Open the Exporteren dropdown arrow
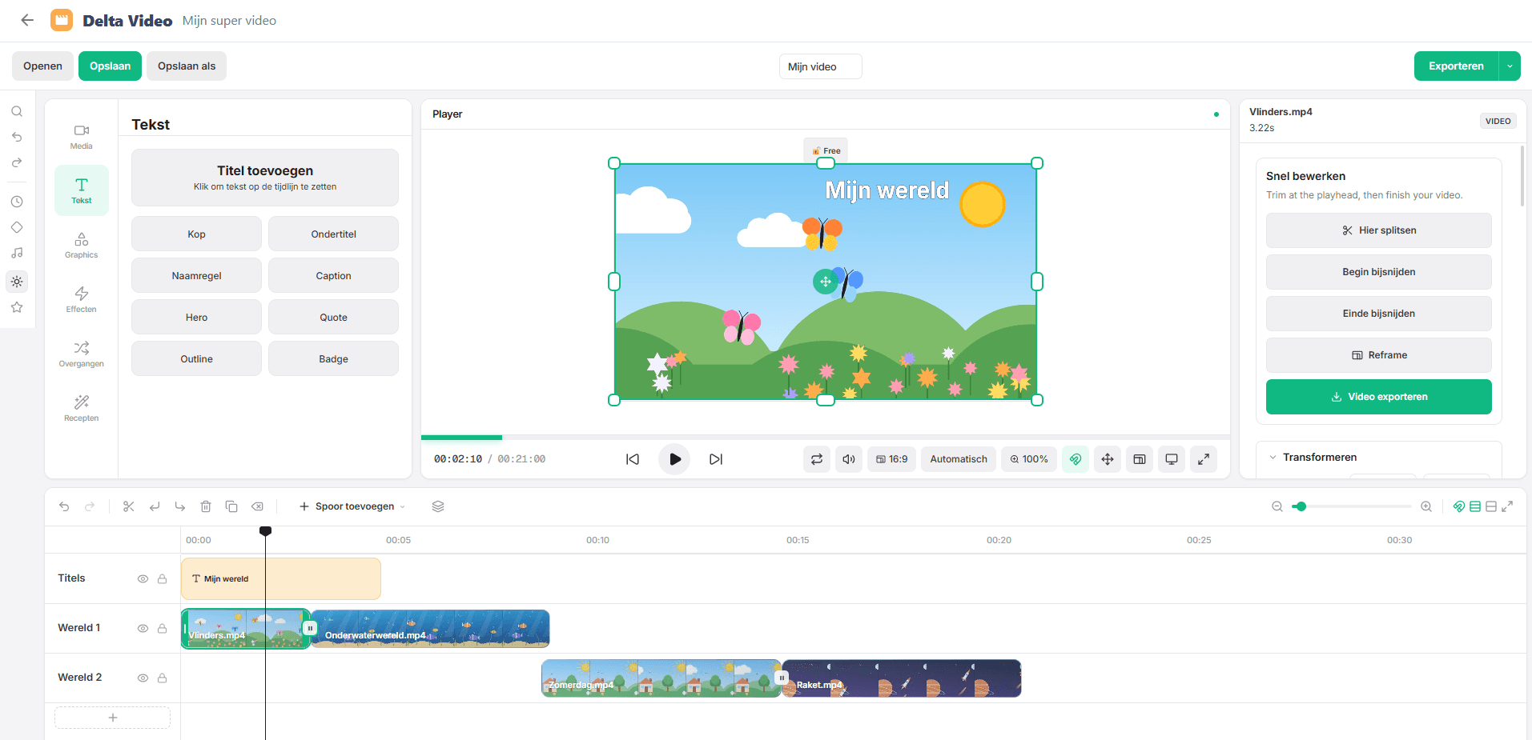The image size is (1532, 740). click(x=1510, y=66)
